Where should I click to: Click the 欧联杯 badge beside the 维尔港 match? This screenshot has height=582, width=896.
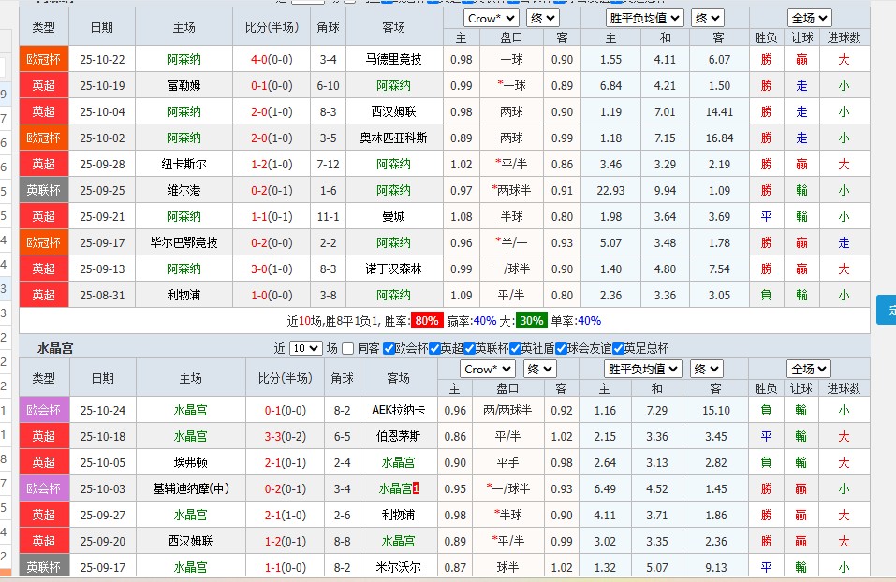[x=42, y=190]
